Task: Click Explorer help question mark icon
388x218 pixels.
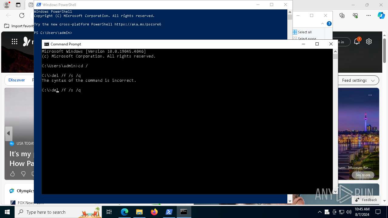Action: (329, 24)
